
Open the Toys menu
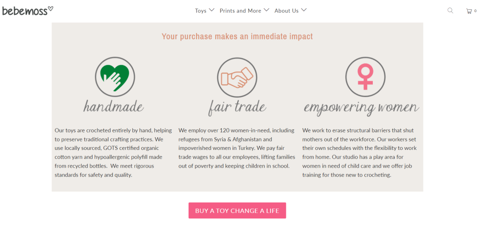click(x=201, y=11)
